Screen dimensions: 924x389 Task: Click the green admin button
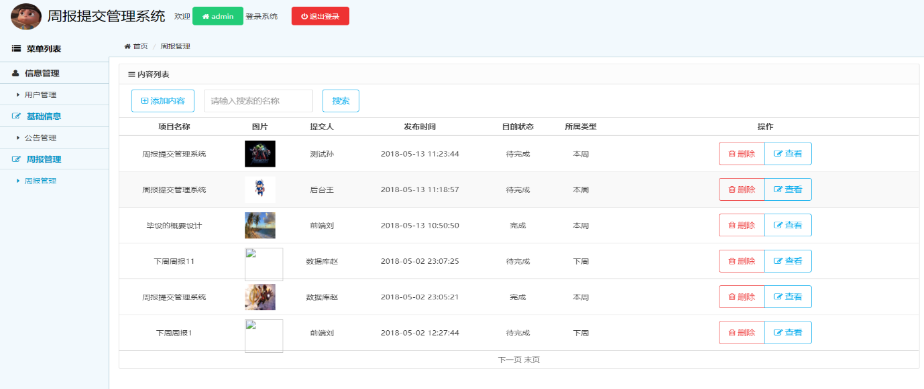point(218,16)
